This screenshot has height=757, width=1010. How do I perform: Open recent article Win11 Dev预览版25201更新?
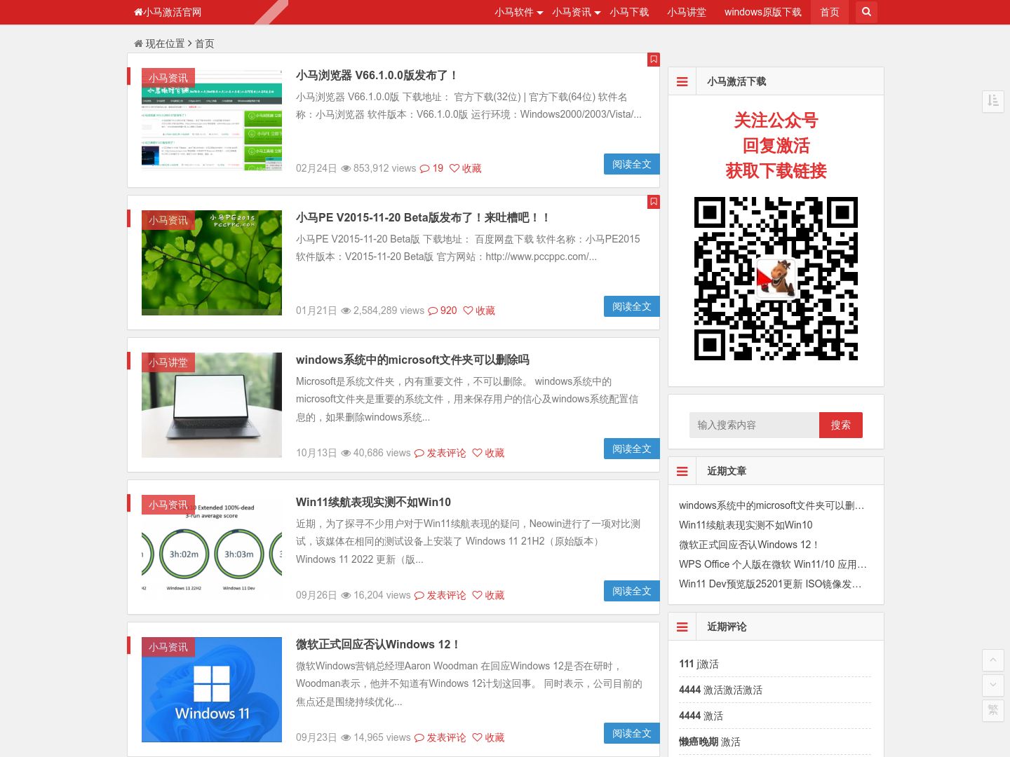[x=770, y=584]
